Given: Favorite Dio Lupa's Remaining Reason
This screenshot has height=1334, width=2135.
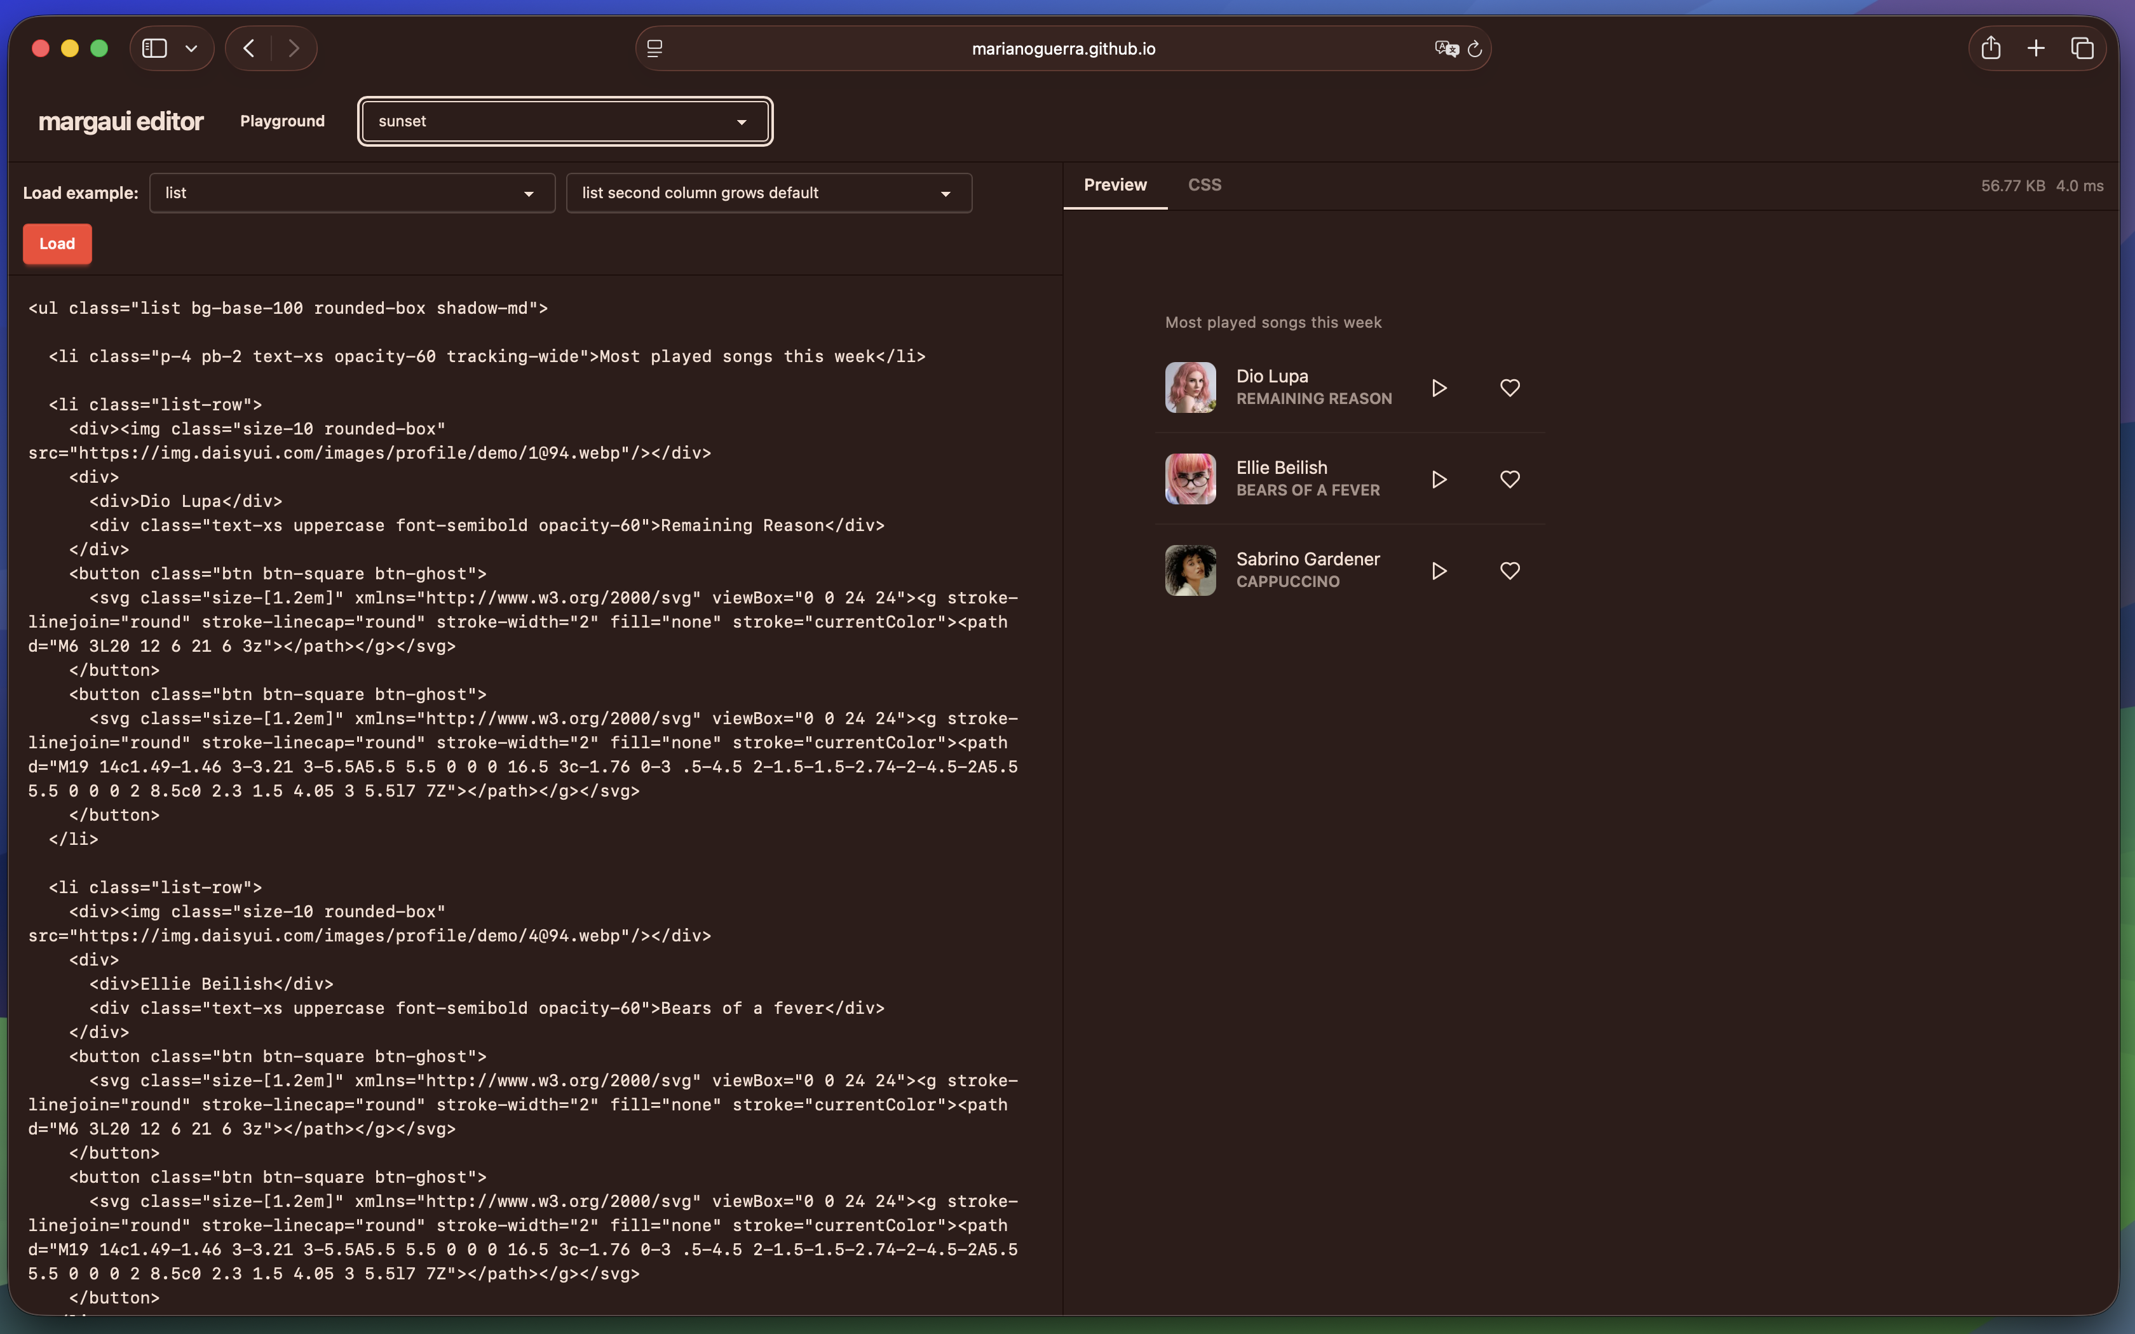Looking at the screenshot, I should coord(1510,388).
